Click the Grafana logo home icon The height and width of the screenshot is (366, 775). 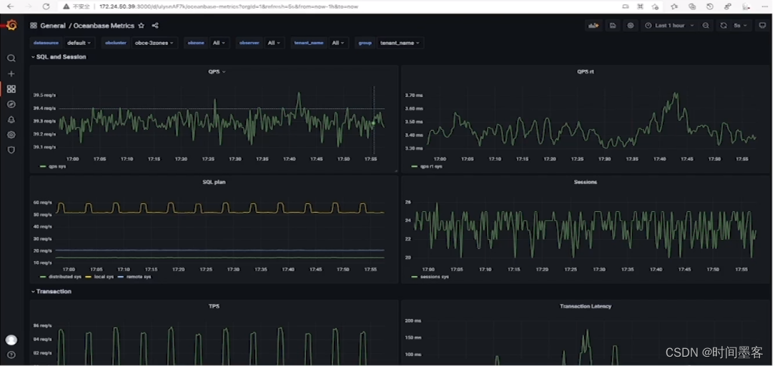(x=12, y=25)
